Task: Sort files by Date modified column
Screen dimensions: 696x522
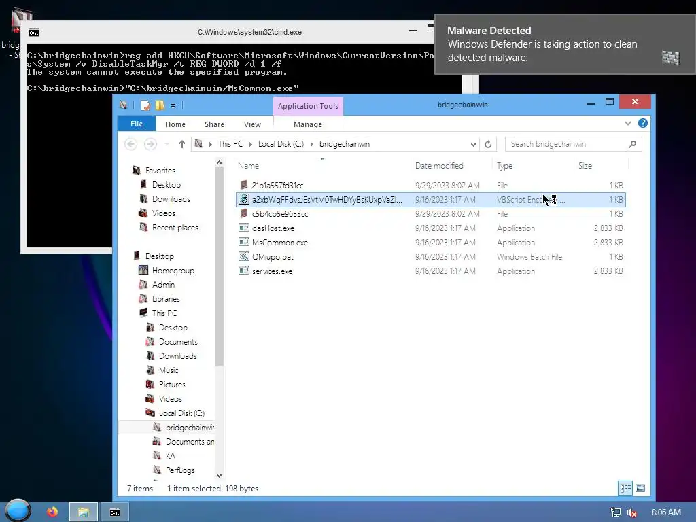Action: pyautogui.click(x=439, y=166)
